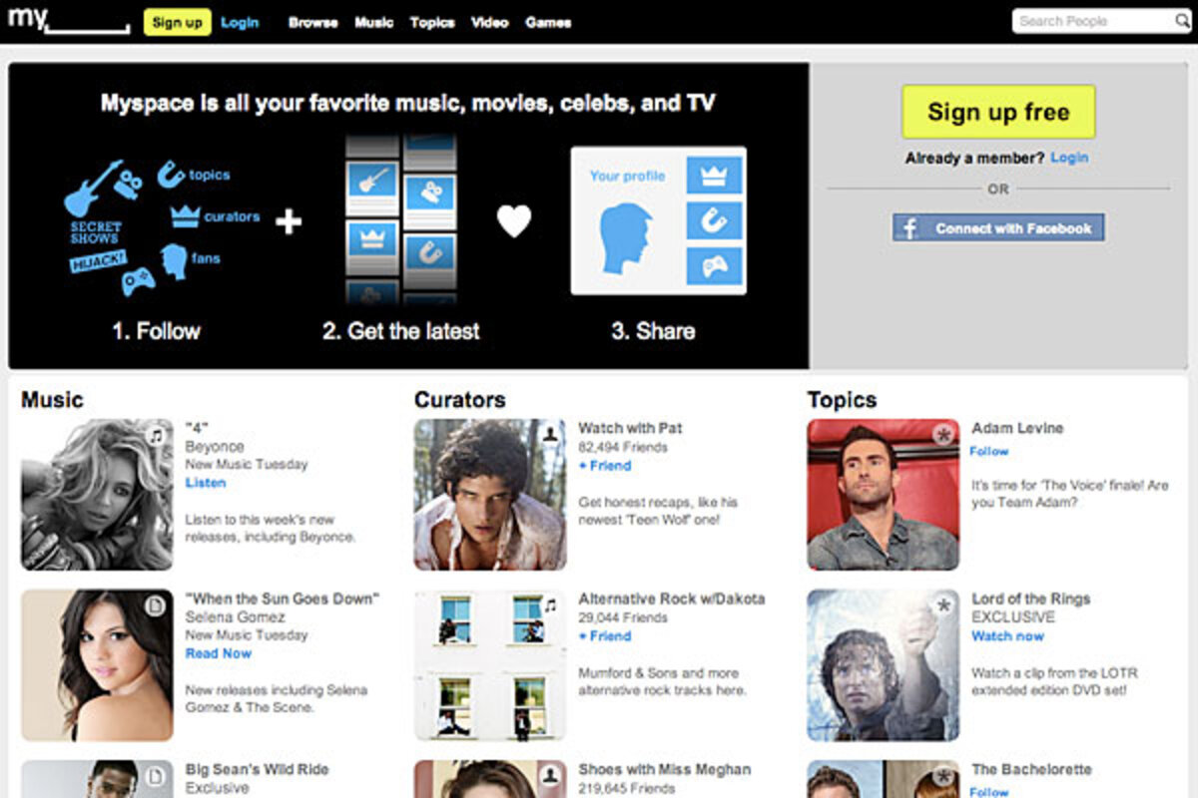Click the fan head icon beside fans
The image size is (1198, 798).
coord(174,261)
